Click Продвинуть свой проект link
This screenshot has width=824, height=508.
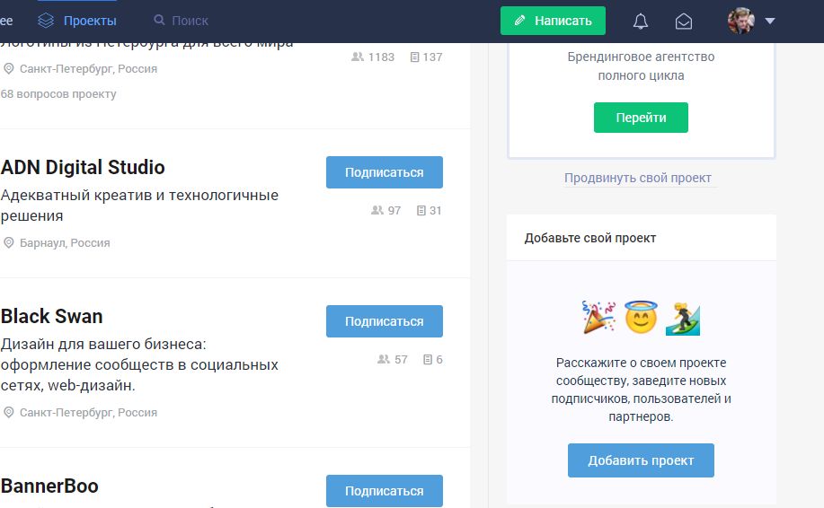point(637,178)
